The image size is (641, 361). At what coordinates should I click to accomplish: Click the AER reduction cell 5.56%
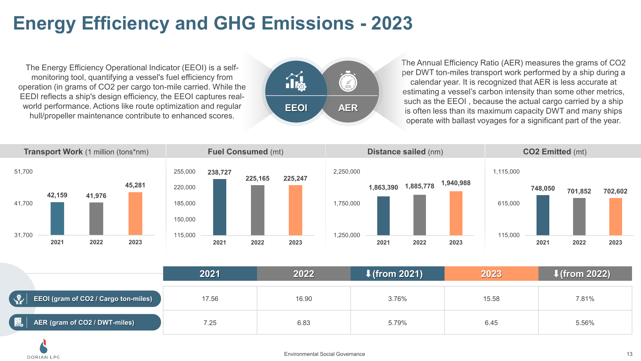[x=585, y=323]
